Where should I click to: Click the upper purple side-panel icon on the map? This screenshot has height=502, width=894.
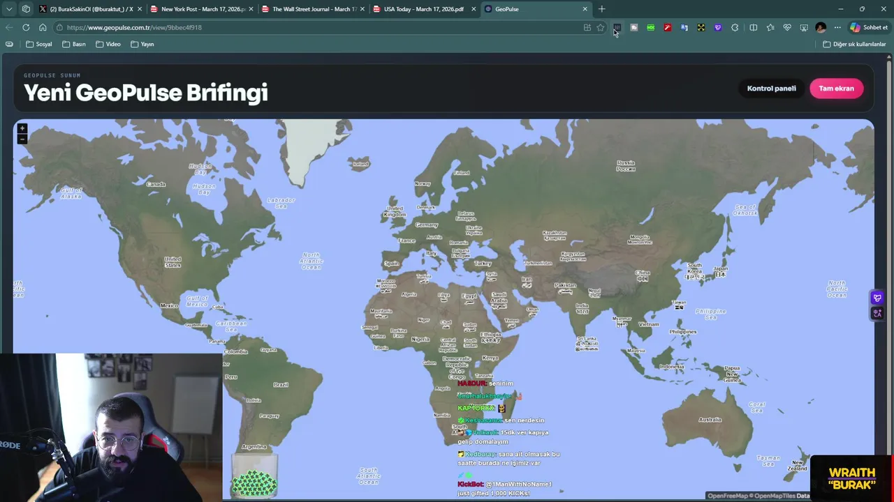[877, 298]
